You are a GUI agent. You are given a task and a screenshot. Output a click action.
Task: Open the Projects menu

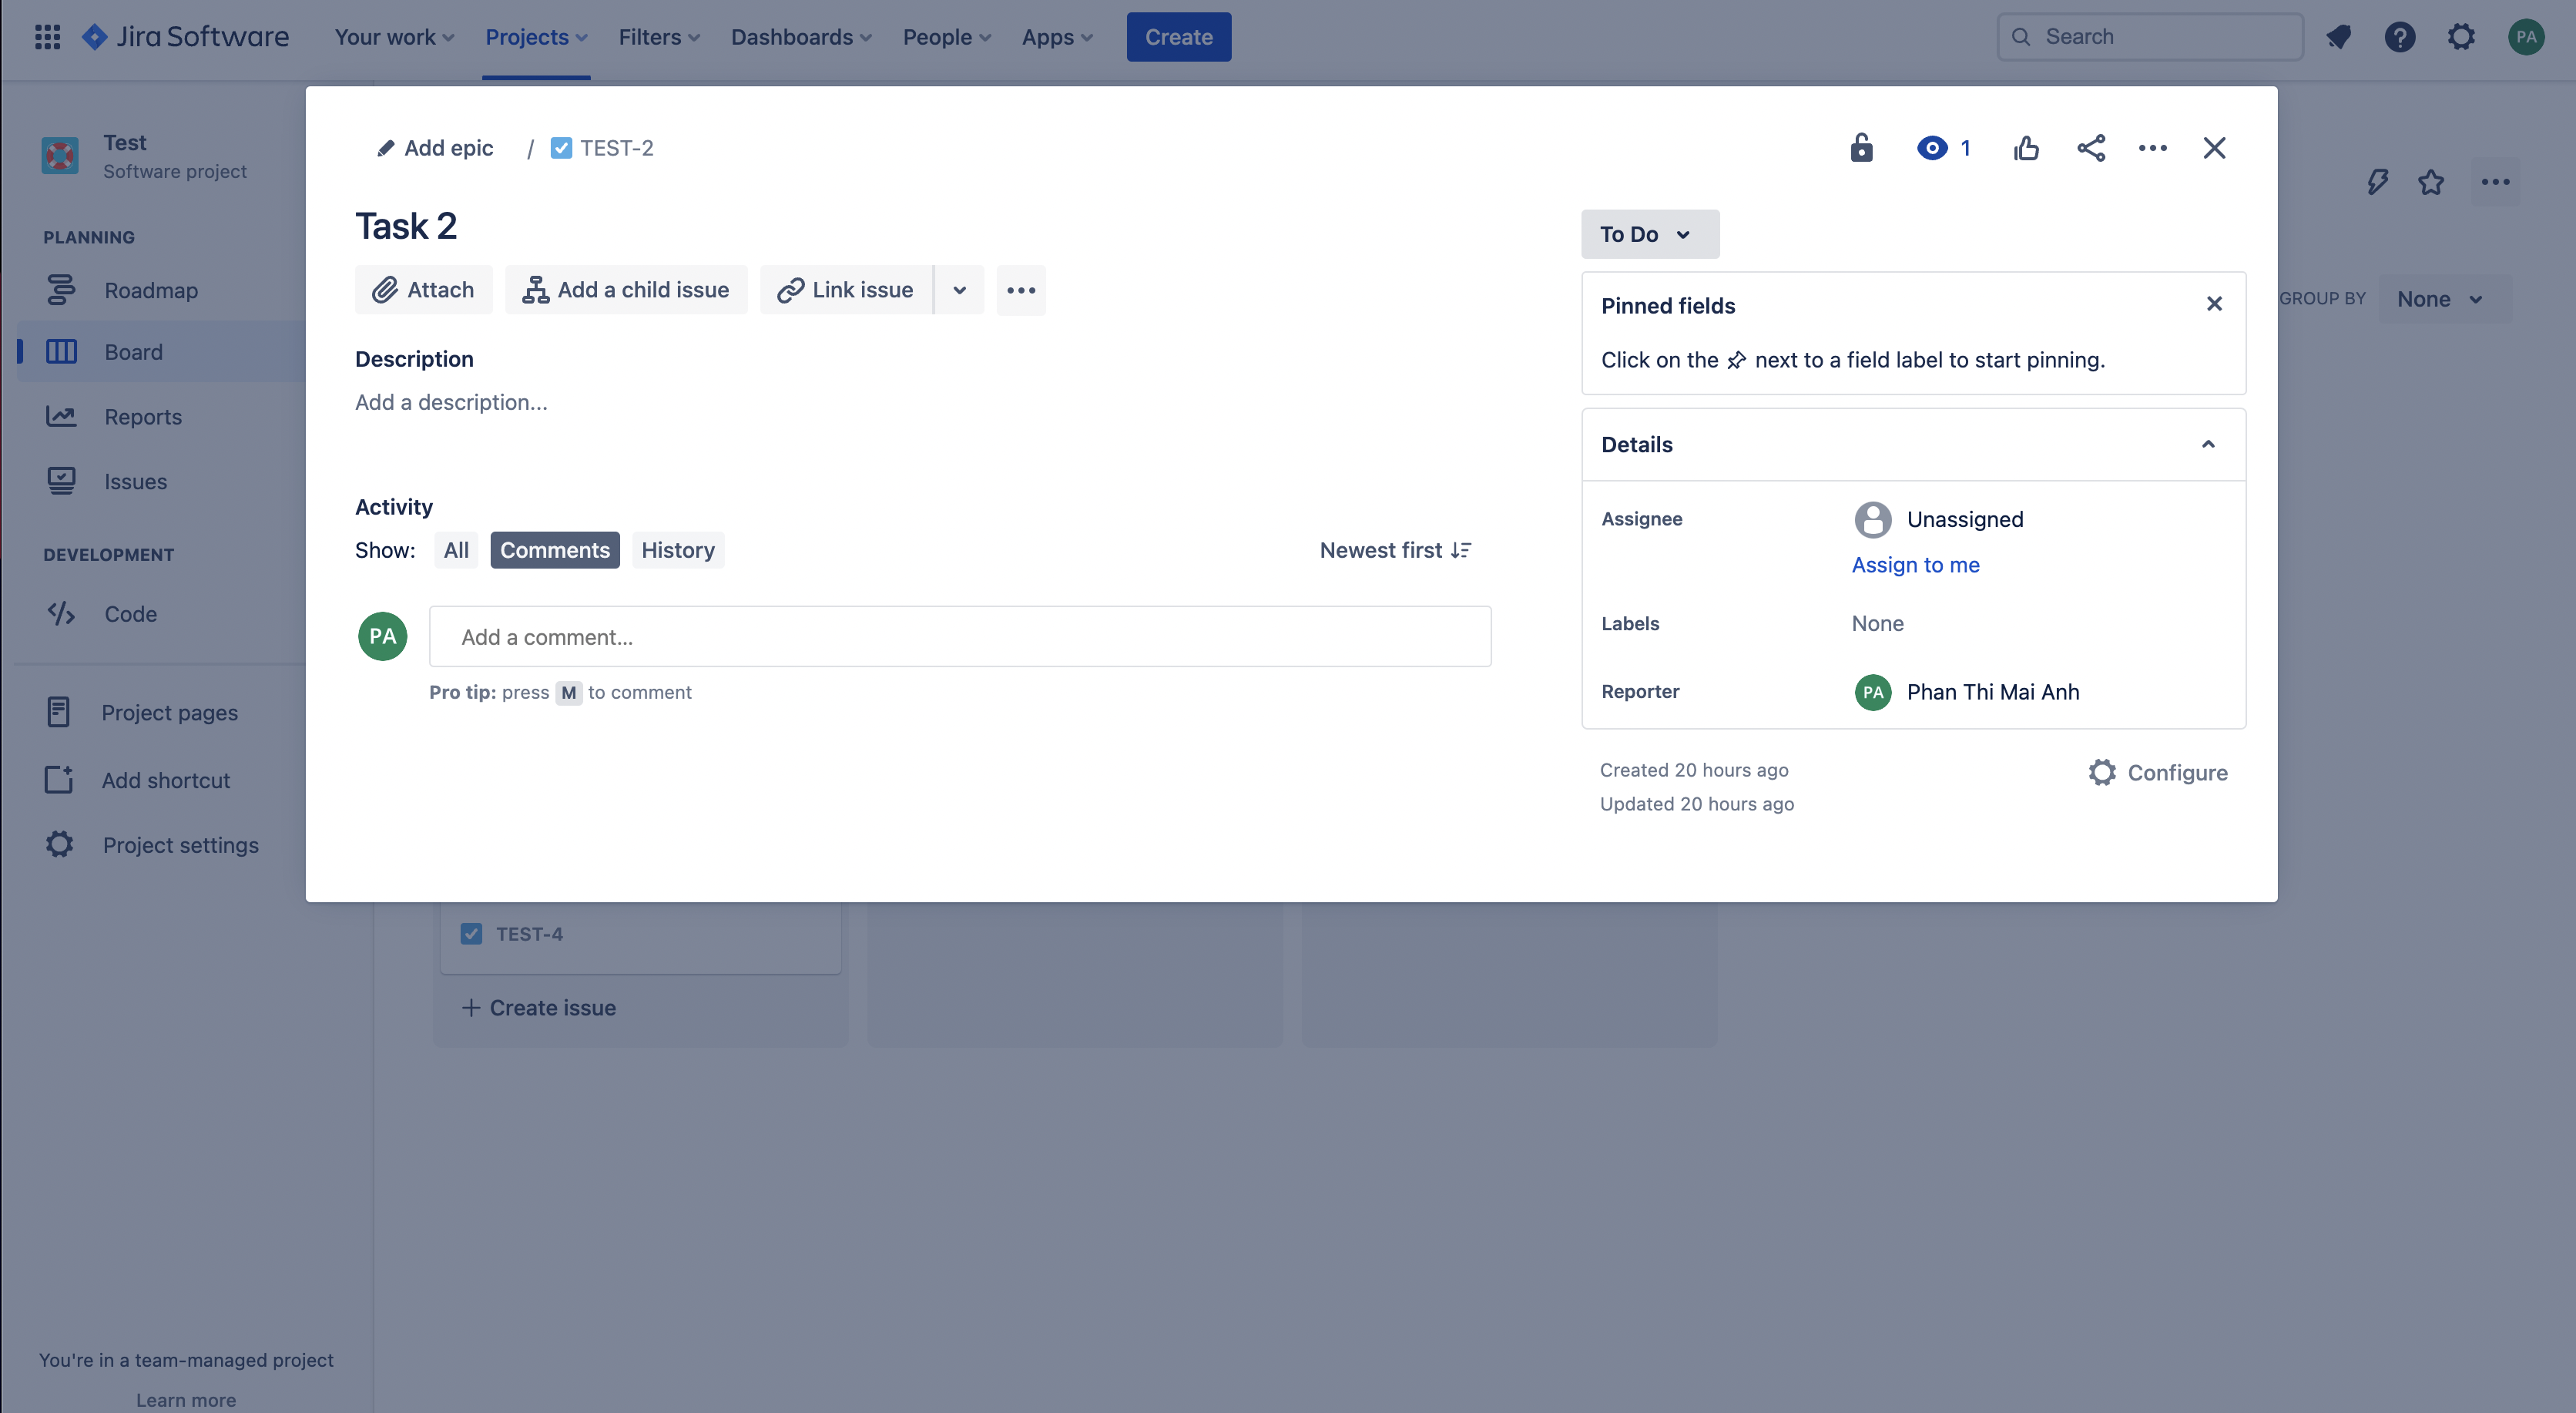tap(536, 37)
